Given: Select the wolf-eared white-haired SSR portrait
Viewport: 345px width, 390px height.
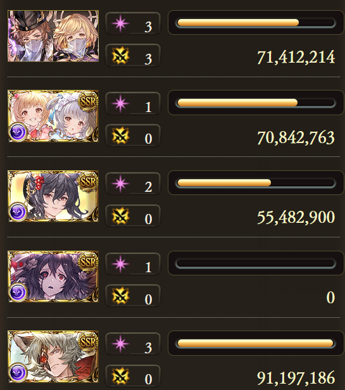Looking at the screenshot, I should coord(53,356).
